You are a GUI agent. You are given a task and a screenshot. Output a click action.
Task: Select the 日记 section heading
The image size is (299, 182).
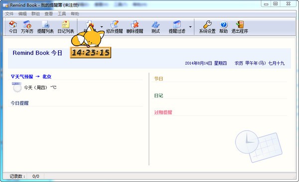pos(158,95)
